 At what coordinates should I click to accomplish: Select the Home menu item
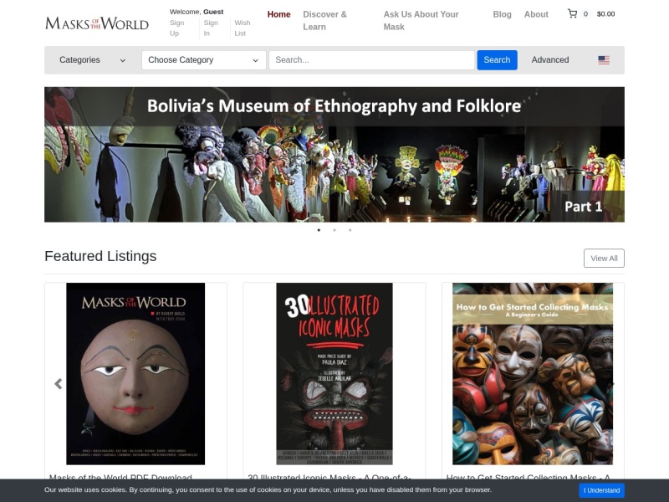point(278,14)
